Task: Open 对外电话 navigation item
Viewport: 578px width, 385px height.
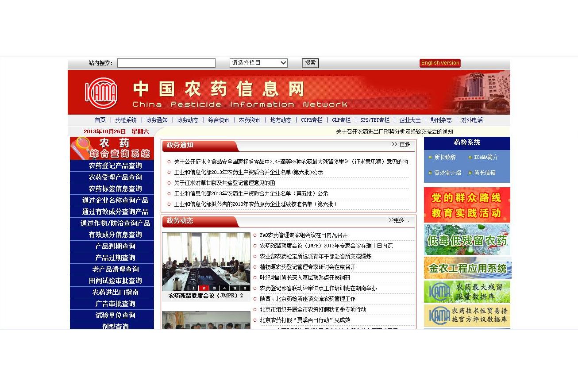Action: [x=472, y=120]
